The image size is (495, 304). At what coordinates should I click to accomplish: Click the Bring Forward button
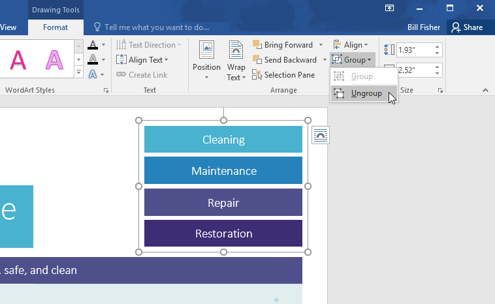(x=283, y=45)
